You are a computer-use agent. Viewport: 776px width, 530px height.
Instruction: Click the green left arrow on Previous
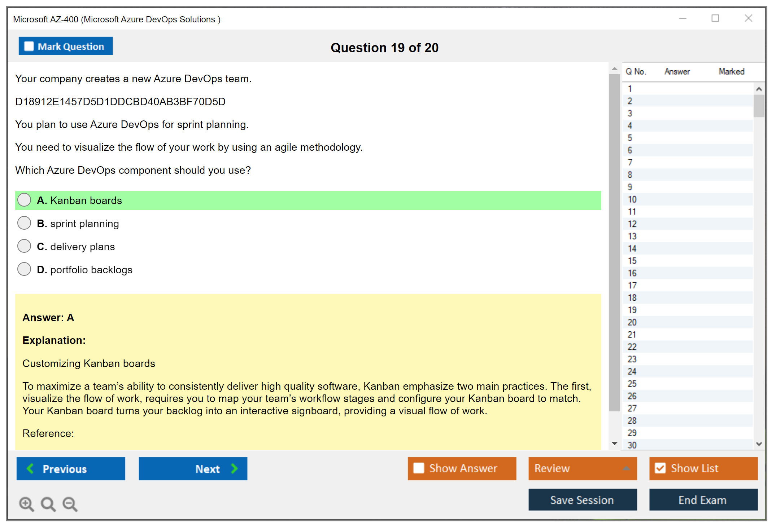coord(30,468)
